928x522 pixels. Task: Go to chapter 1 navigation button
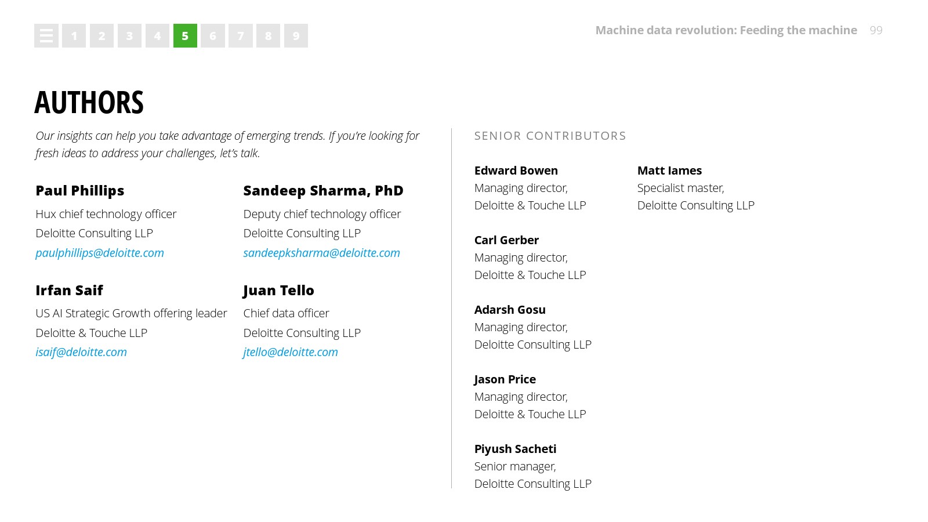click(74, 36)
